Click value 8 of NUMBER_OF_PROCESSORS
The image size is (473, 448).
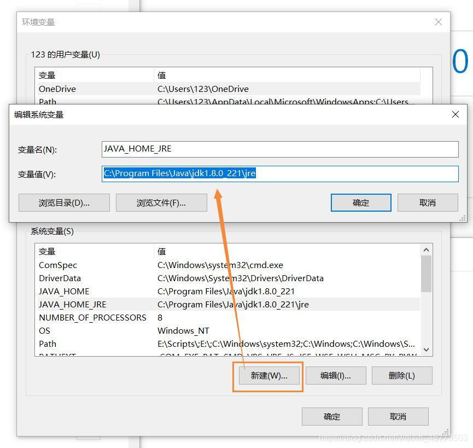click(160, 318)
